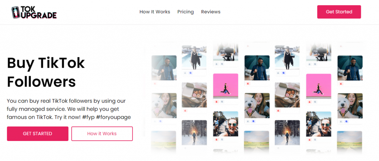Click the filled GET STARTED button under the description
379x161 pixels.
(37, 134)
